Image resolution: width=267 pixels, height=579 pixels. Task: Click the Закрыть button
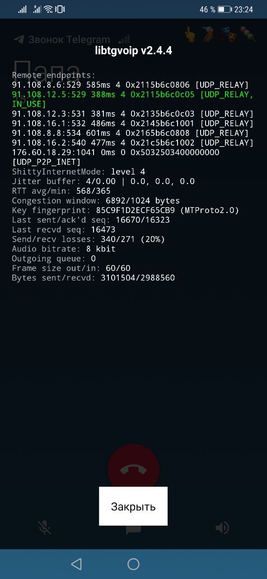(133, 506)
